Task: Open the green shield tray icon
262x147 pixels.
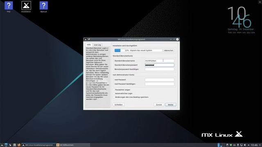Action: [231, 145]
